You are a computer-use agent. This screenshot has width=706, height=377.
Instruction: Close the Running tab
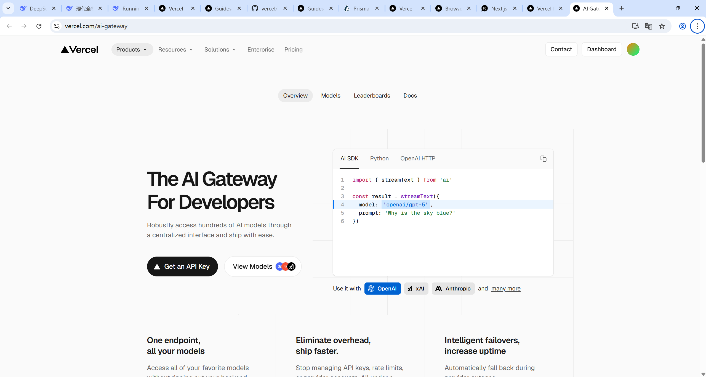[146, 9]
